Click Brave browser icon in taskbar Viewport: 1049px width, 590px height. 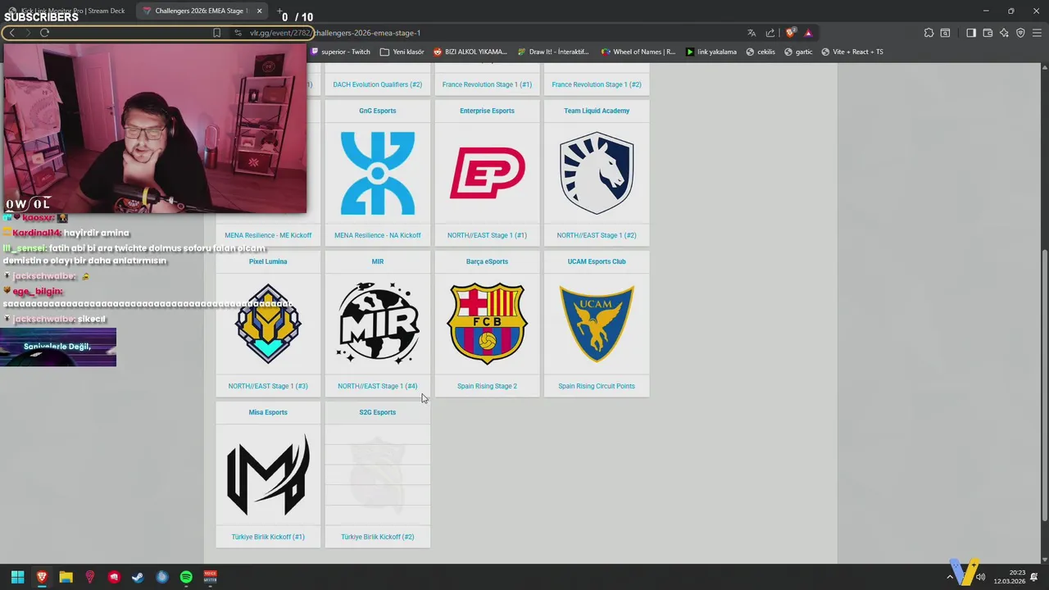coord(42,577)
